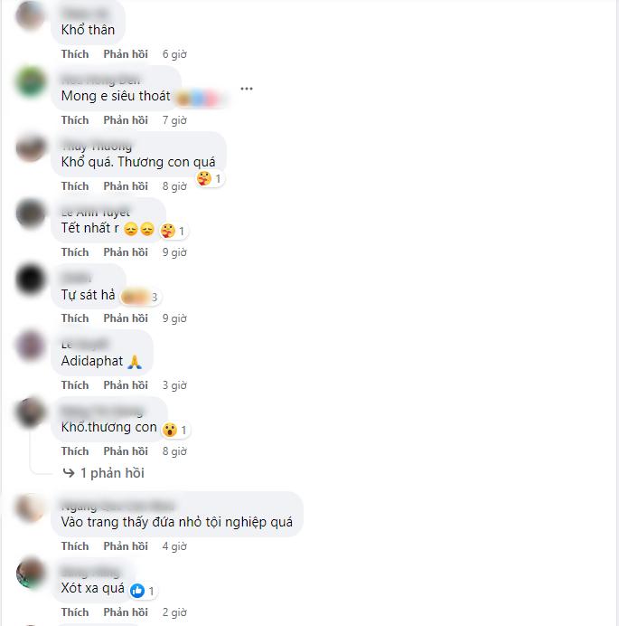Click like reaction icon on "Xót xa quá"
The height and width of the screenshot is (626, 619).
tap(137, 591)
